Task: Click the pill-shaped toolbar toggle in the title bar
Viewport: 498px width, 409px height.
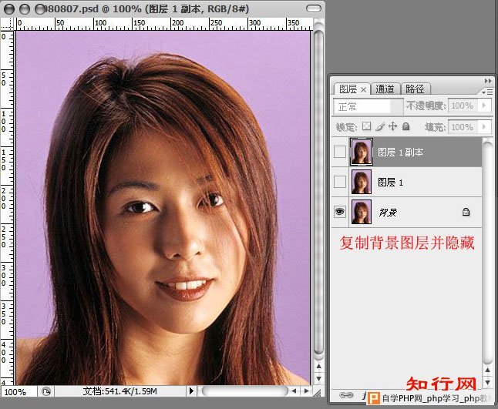Action: coord(314,8)
